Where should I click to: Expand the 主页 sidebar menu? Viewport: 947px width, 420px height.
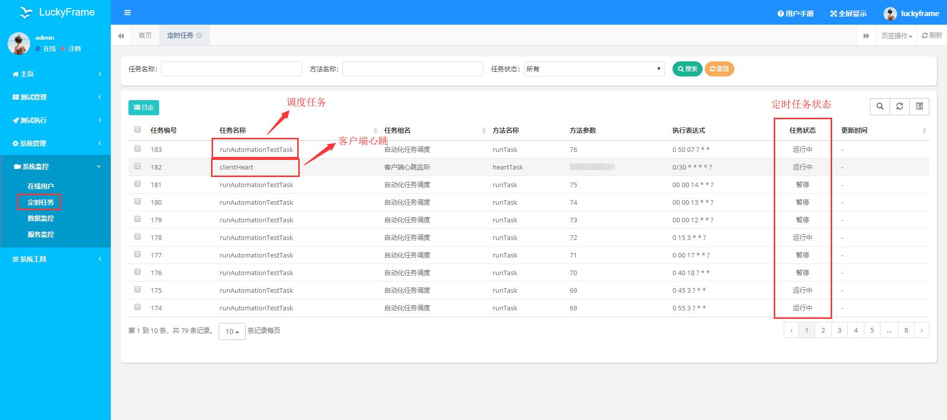click(x=55, y=74)
